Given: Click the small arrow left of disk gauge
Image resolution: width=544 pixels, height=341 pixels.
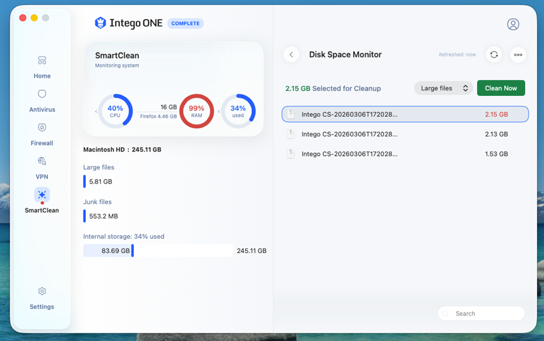Looking at the screenshot, I should click(219, 111).
